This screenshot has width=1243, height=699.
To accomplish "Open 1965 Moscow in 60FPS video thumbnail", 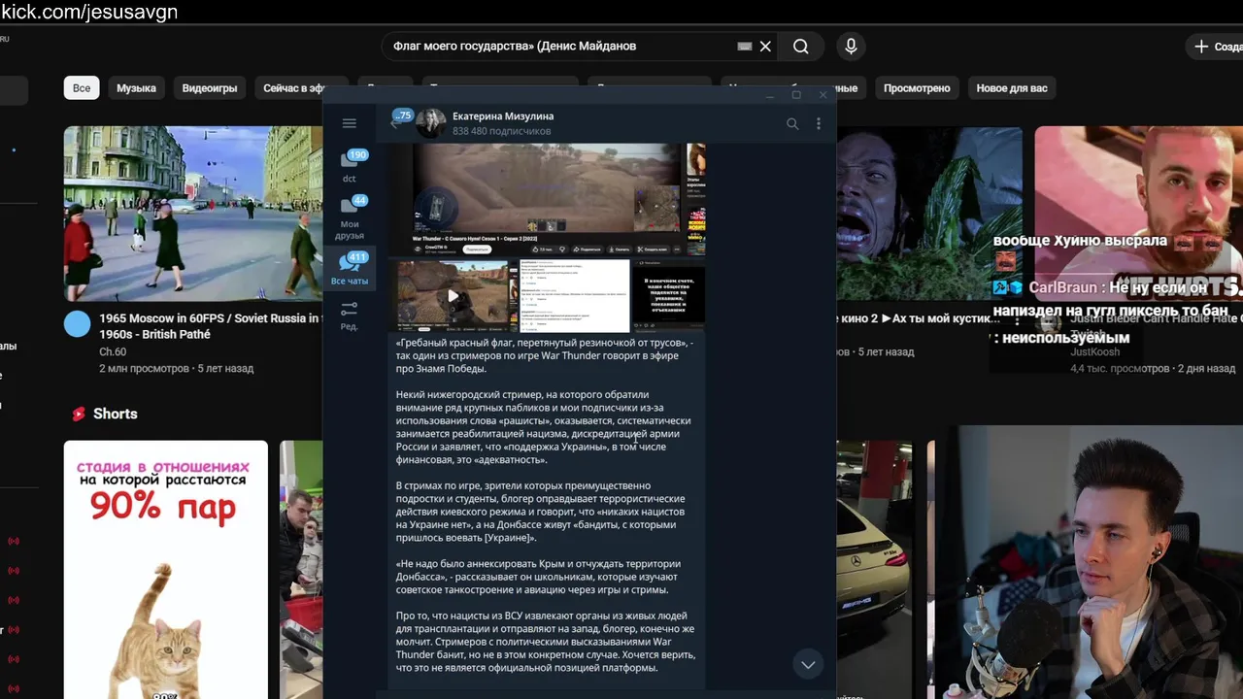I will pos(193,214).
